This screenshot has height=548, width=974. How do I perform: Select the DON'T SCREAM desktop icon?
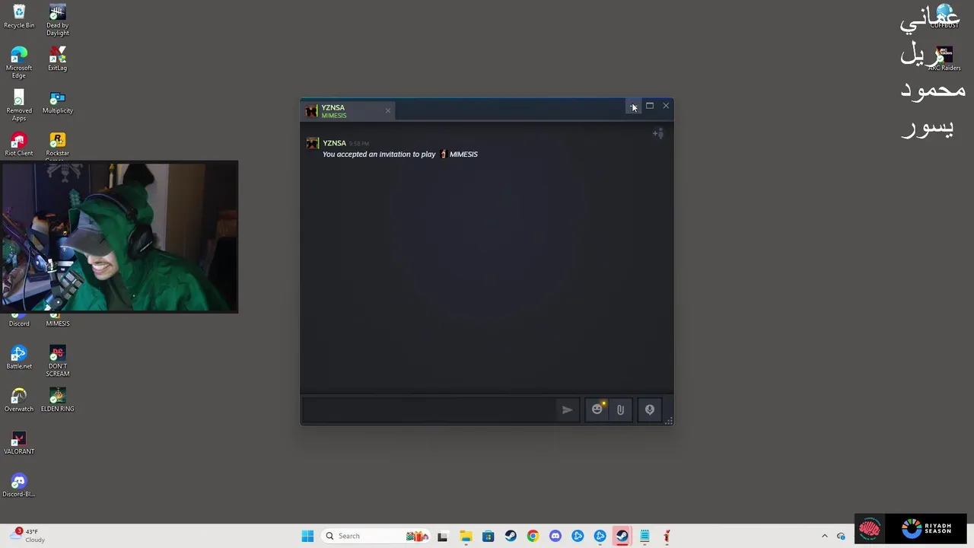(57, 362)
